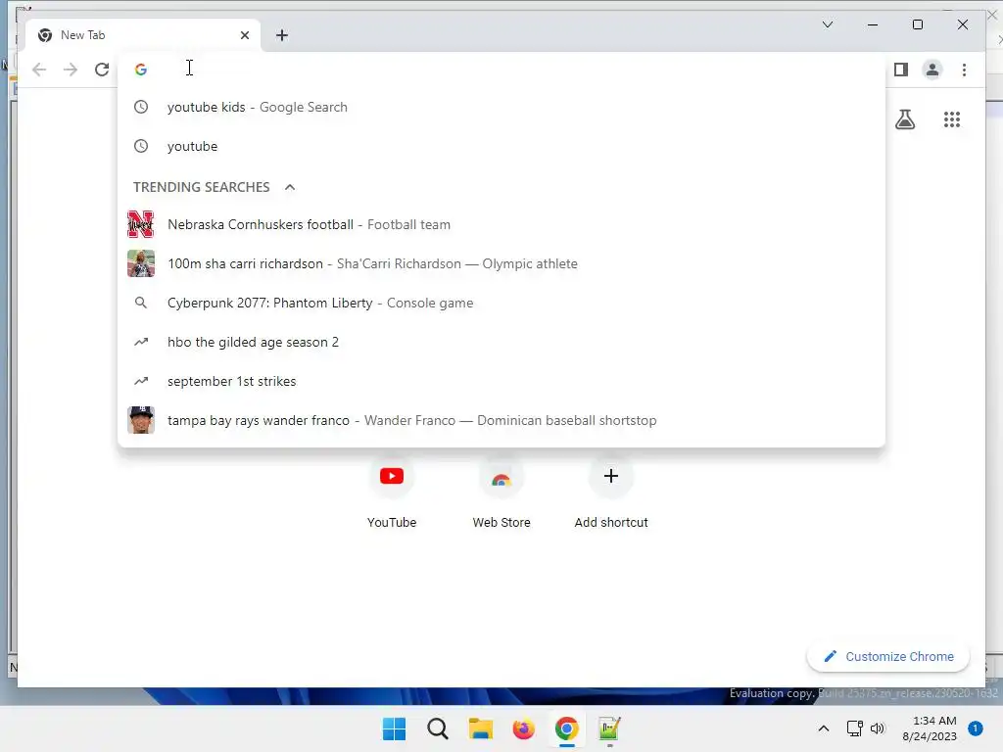Viewport: 1003px width, 752px height.
Task: Open clock and date 1:34 AM
Action: click(930, 728)
